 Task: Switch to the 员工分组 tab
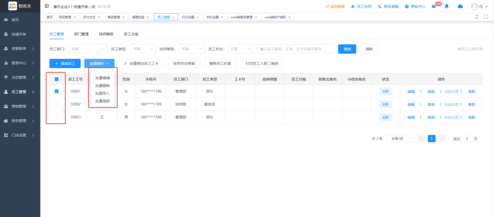[131, 34]
